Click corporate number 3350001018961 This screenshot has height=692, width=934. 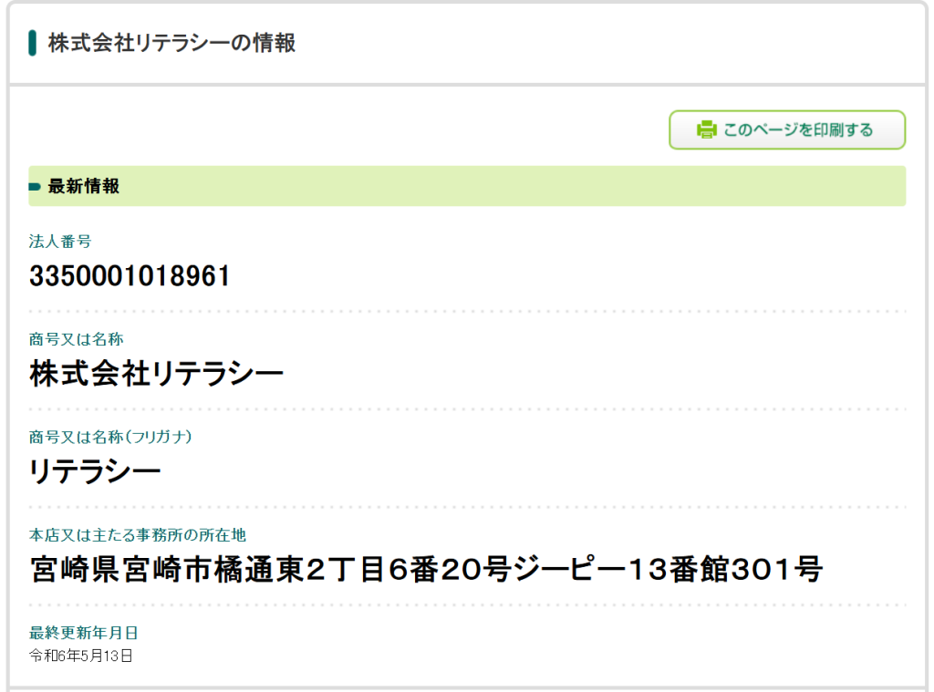click(x=130, y=276)
